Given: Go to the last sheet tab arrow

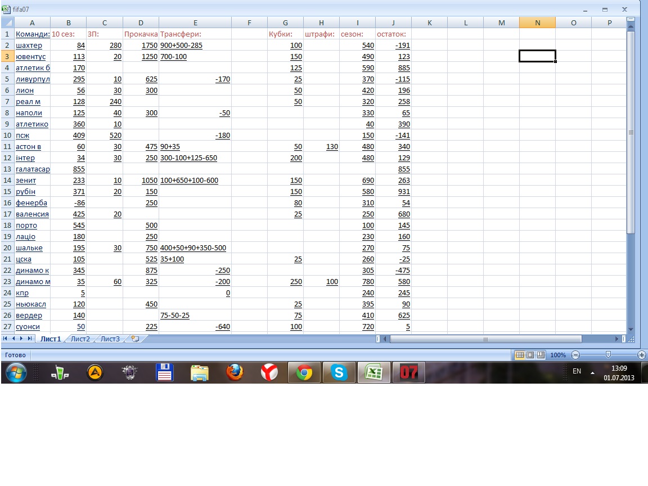Looking at the screenshot, I should point(30,339).
